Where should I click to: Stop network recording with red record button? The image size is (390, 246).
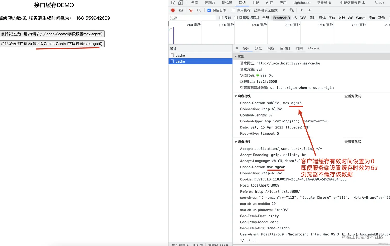[x=173, y=10]
